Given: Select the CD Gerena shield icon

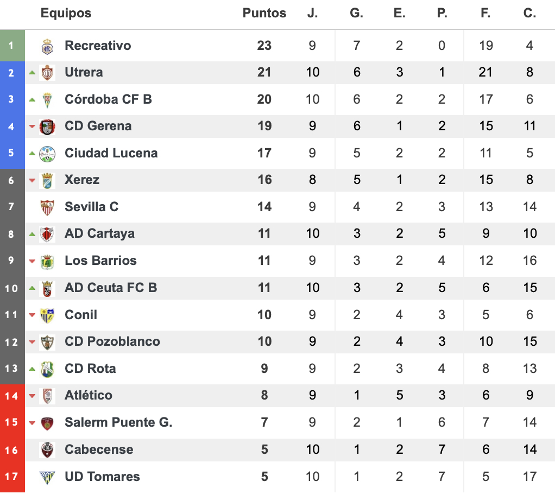Looking at the screenshot, I should point(47,126).
